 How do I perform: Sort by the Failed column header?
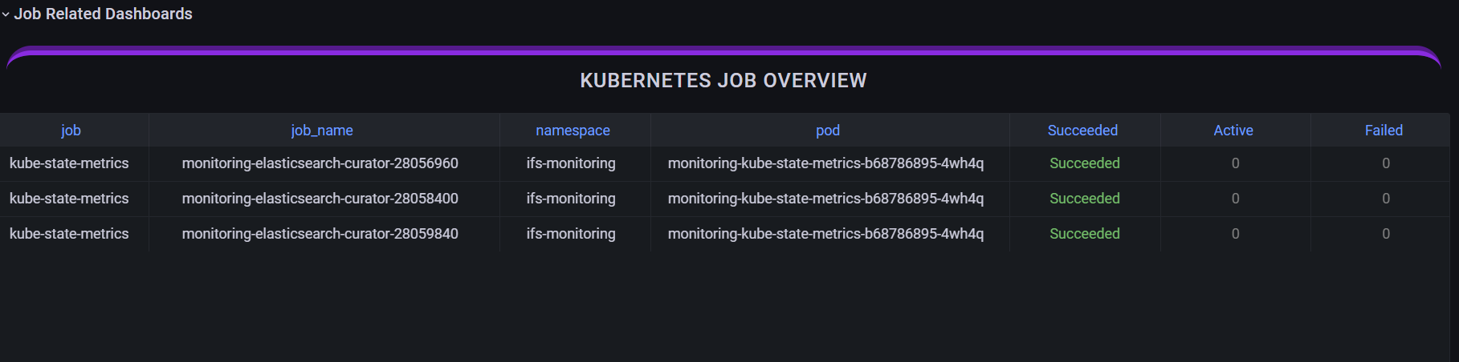[1384, 131]
